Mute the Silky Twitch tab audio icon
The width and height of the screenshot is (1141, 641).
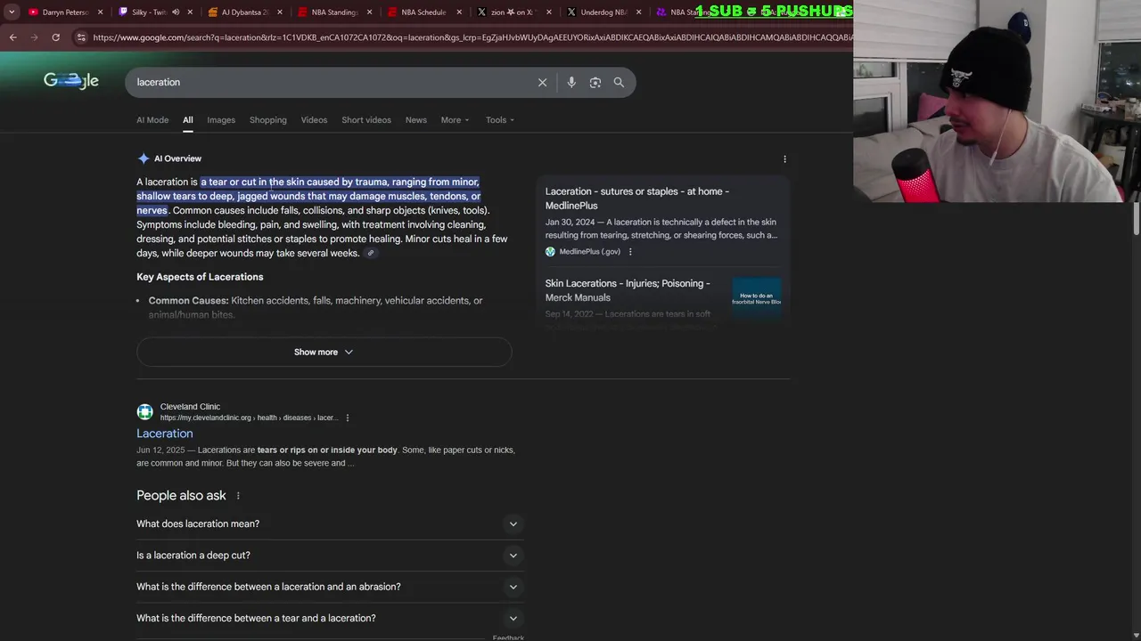pyautogui.click(x=176, y=12)
